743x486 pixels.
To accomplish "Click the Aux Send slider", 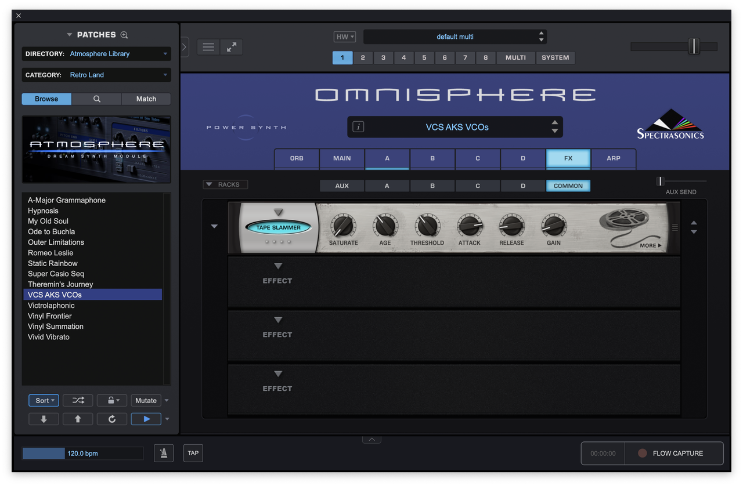I will (x=681, y=182).
